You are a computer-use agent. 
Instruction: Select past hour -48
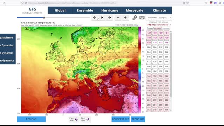(x=149, y=38)
